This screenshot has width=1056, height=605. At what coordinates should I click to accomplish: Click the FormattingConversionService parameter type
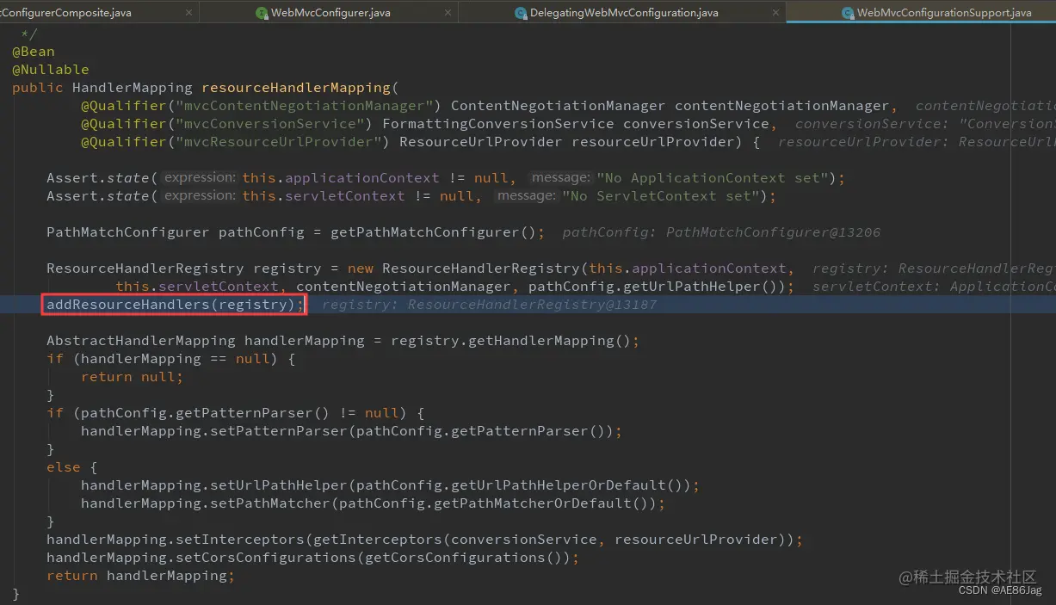pos(498,124)
